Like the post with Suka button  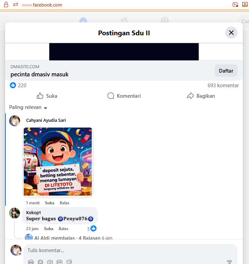[x=47, y=96]
